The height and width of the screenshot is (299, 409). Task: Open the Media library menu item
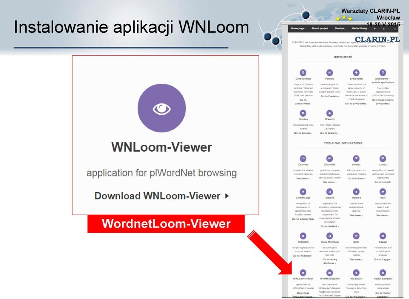click(359, 29)
